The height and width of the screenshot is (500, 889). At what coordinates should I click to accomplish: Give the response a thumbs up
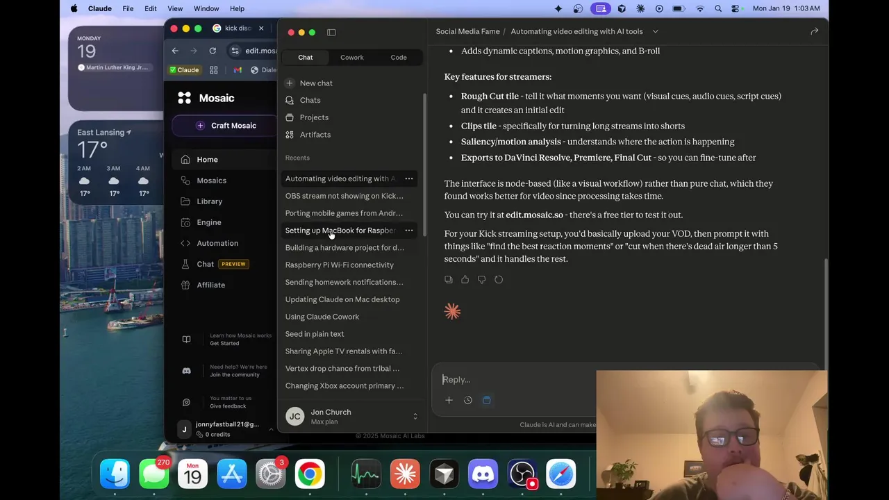(465, 280)
